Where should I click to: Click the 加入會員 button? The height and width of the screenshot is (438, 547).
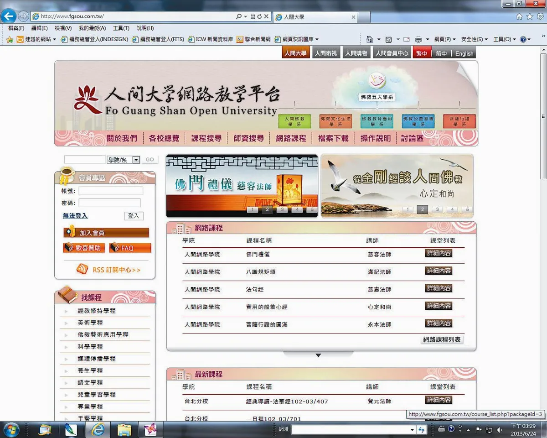[106, 233]
